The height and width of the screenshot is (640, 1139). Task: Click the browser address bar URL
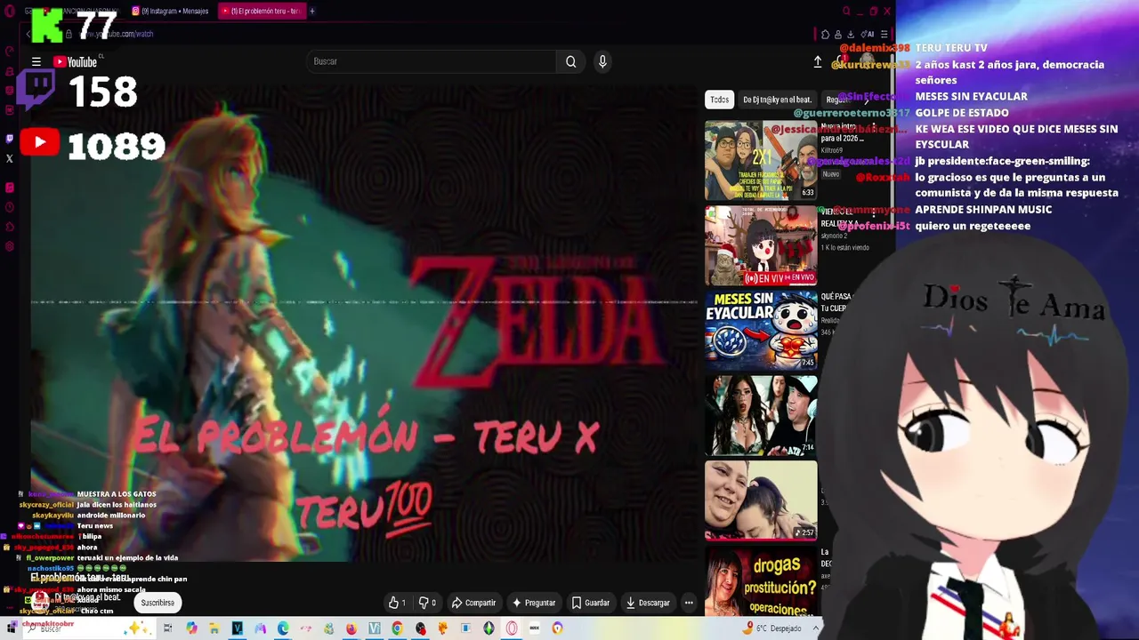point(117,34)
